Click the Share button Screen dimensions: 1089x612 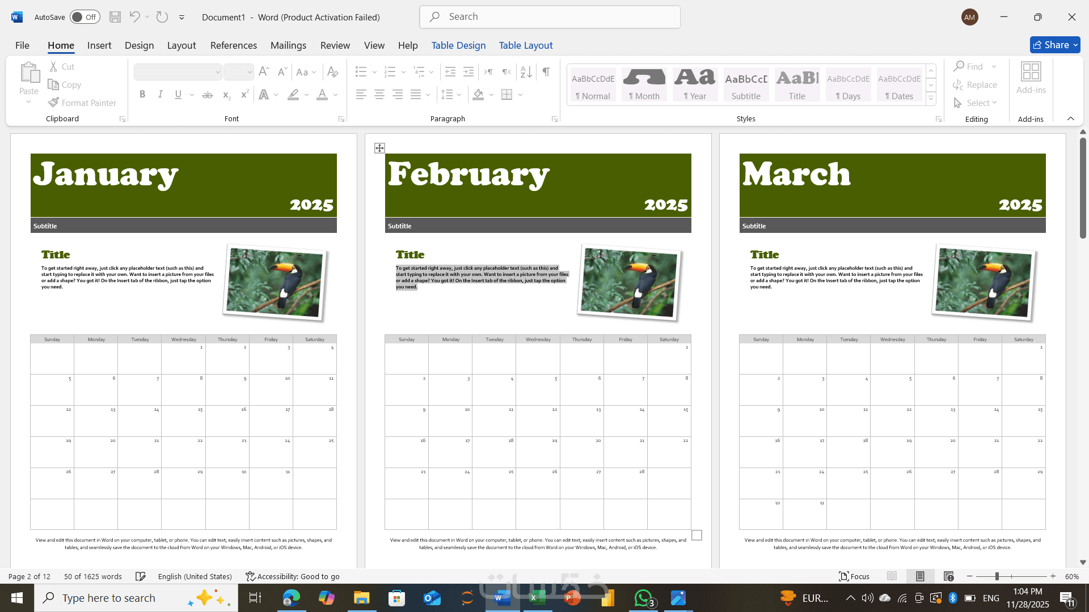(x=1054, y=45)
